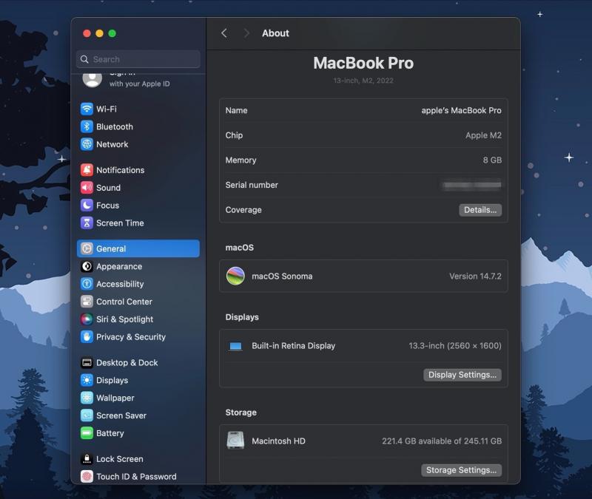Open the Notifications sidebar label
The image size is (592, 499).
120,170
